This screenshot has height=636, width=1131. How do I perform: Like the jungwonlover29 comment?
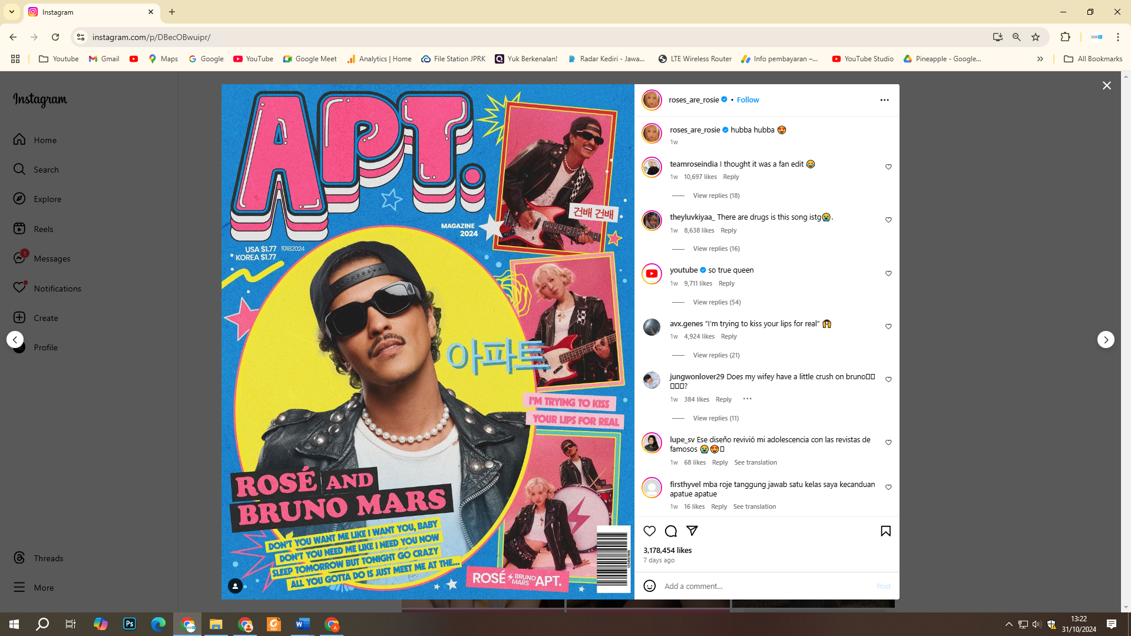pyautogui.click(x=888, y=380)
